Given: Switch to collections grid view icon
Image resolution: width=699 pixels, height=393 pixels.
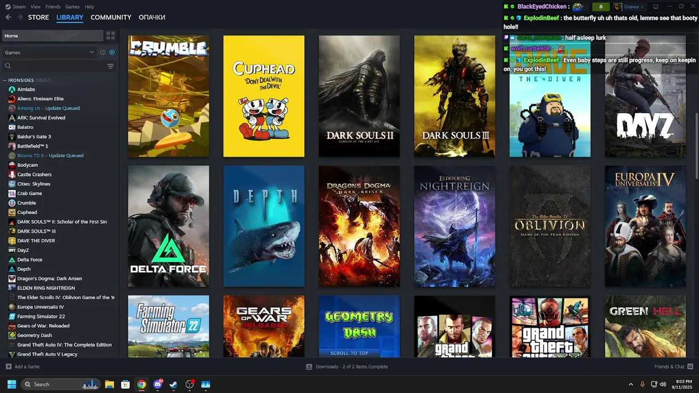Looking at the screenshot, I should [x=110, y=35].
